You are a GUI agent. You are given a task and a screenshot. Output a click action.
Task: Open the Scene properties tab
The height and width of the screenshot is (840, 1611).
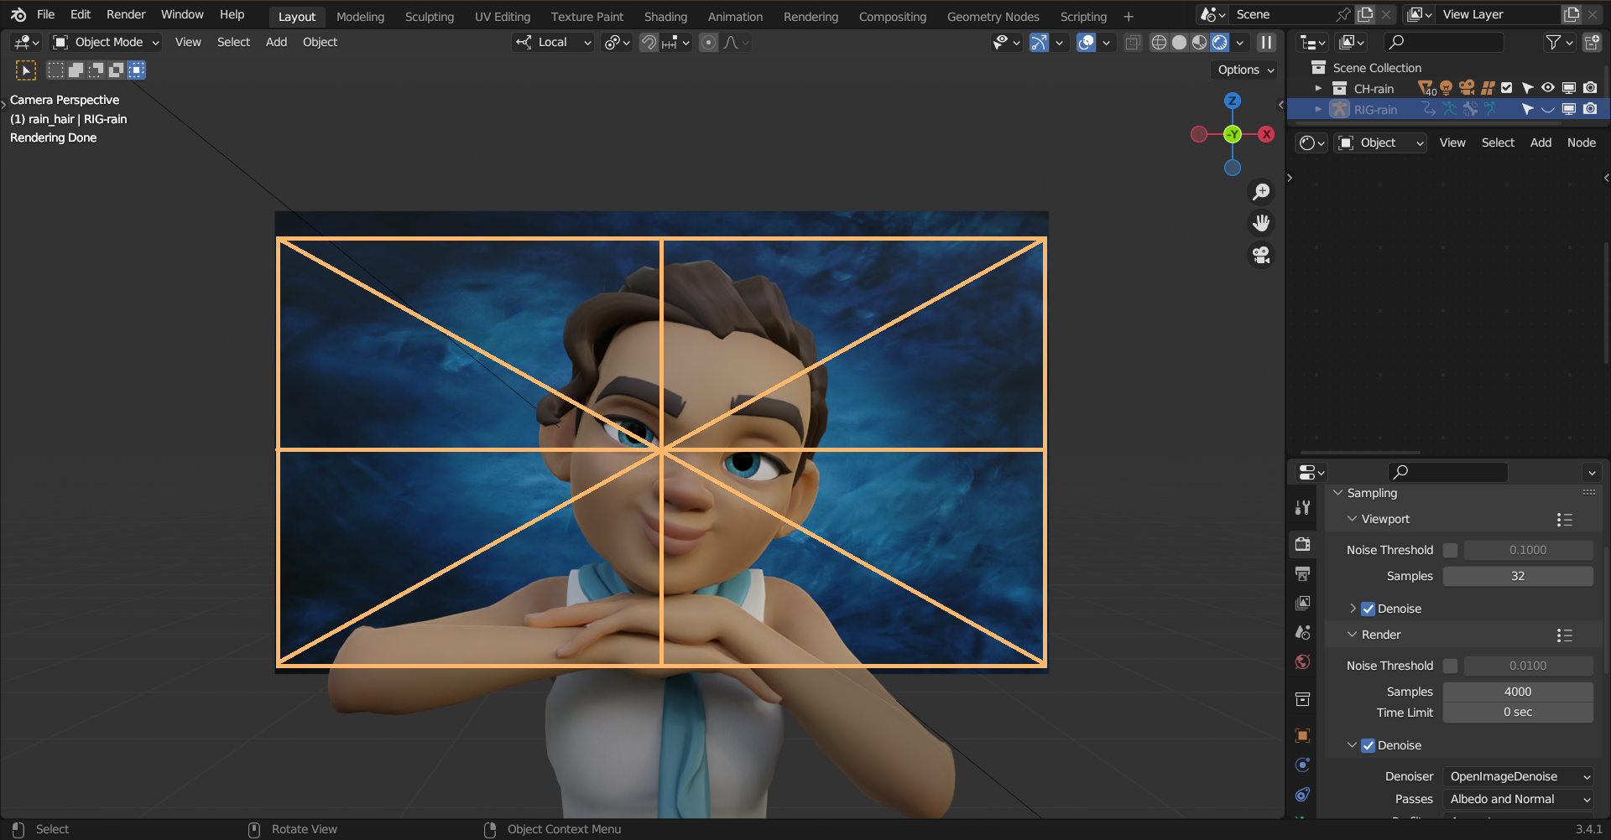1302,633
